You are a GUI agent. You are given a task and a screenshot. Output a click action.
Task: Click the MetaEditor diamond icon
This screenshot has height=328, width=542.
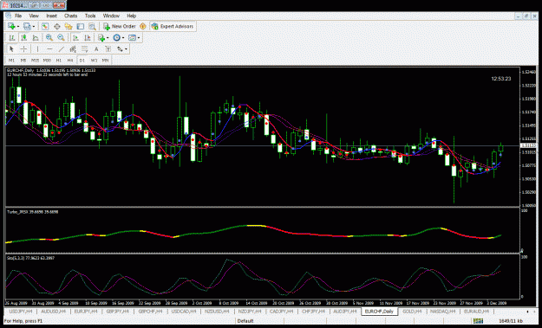point(143,26)
